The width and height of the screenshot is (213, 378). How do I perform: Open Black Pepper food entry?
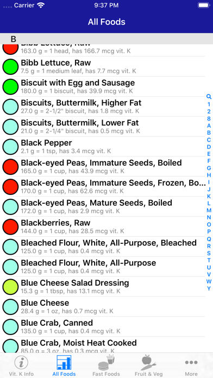103,147
